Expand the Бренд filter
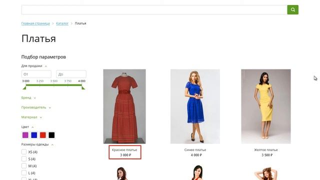Image resolution: width=320 pixels, height=180 pixels. point(28,98)
